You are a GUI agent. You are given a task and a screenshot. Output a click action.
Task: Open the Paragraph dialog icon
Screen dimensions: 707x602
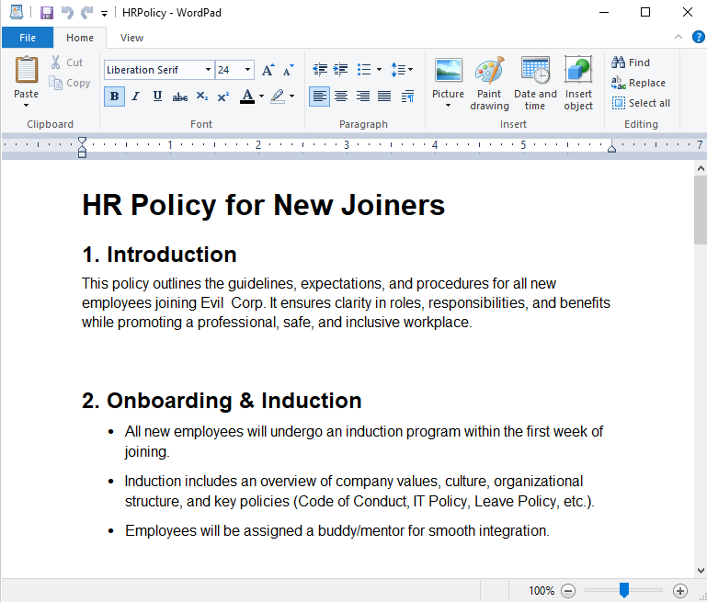[407, 96]
